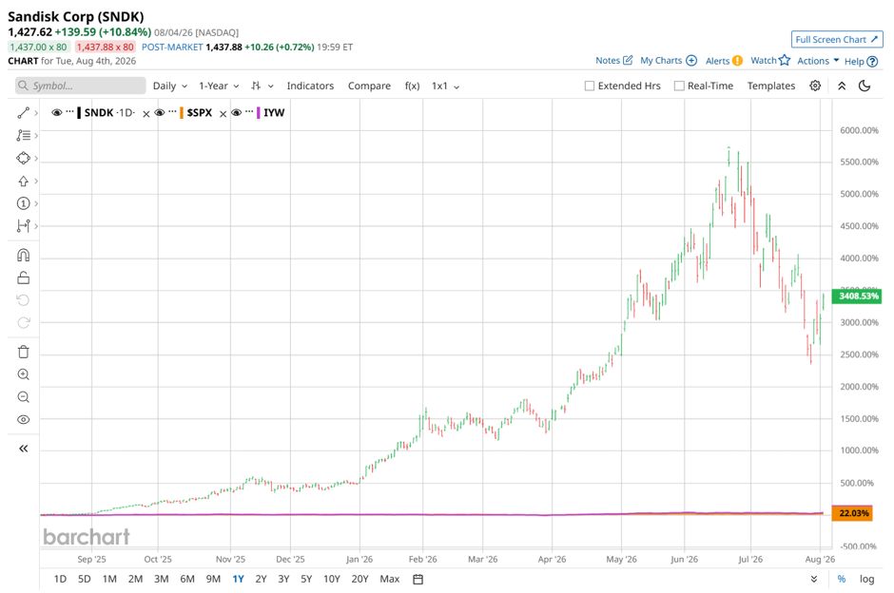The width and height of the screenshot is (894, 593).
Task: Hide the $SPX series eye icon
Action: (160, 113)
